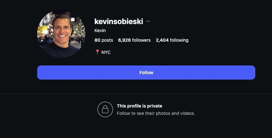Click the padlock icon in the circle

pyautogui.click(x=105, y=109)
